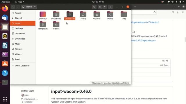This screenshot has height=104, width=186.
Task: Launch Firefox from the dock
Action: click(x=5, y=9)
